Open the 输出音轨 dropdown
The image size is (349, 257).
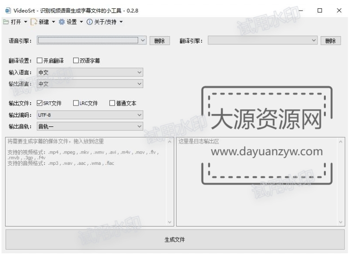pos(90,126)
